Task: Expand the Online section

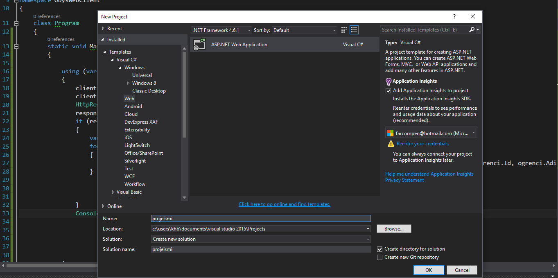Action: [103, 206]
